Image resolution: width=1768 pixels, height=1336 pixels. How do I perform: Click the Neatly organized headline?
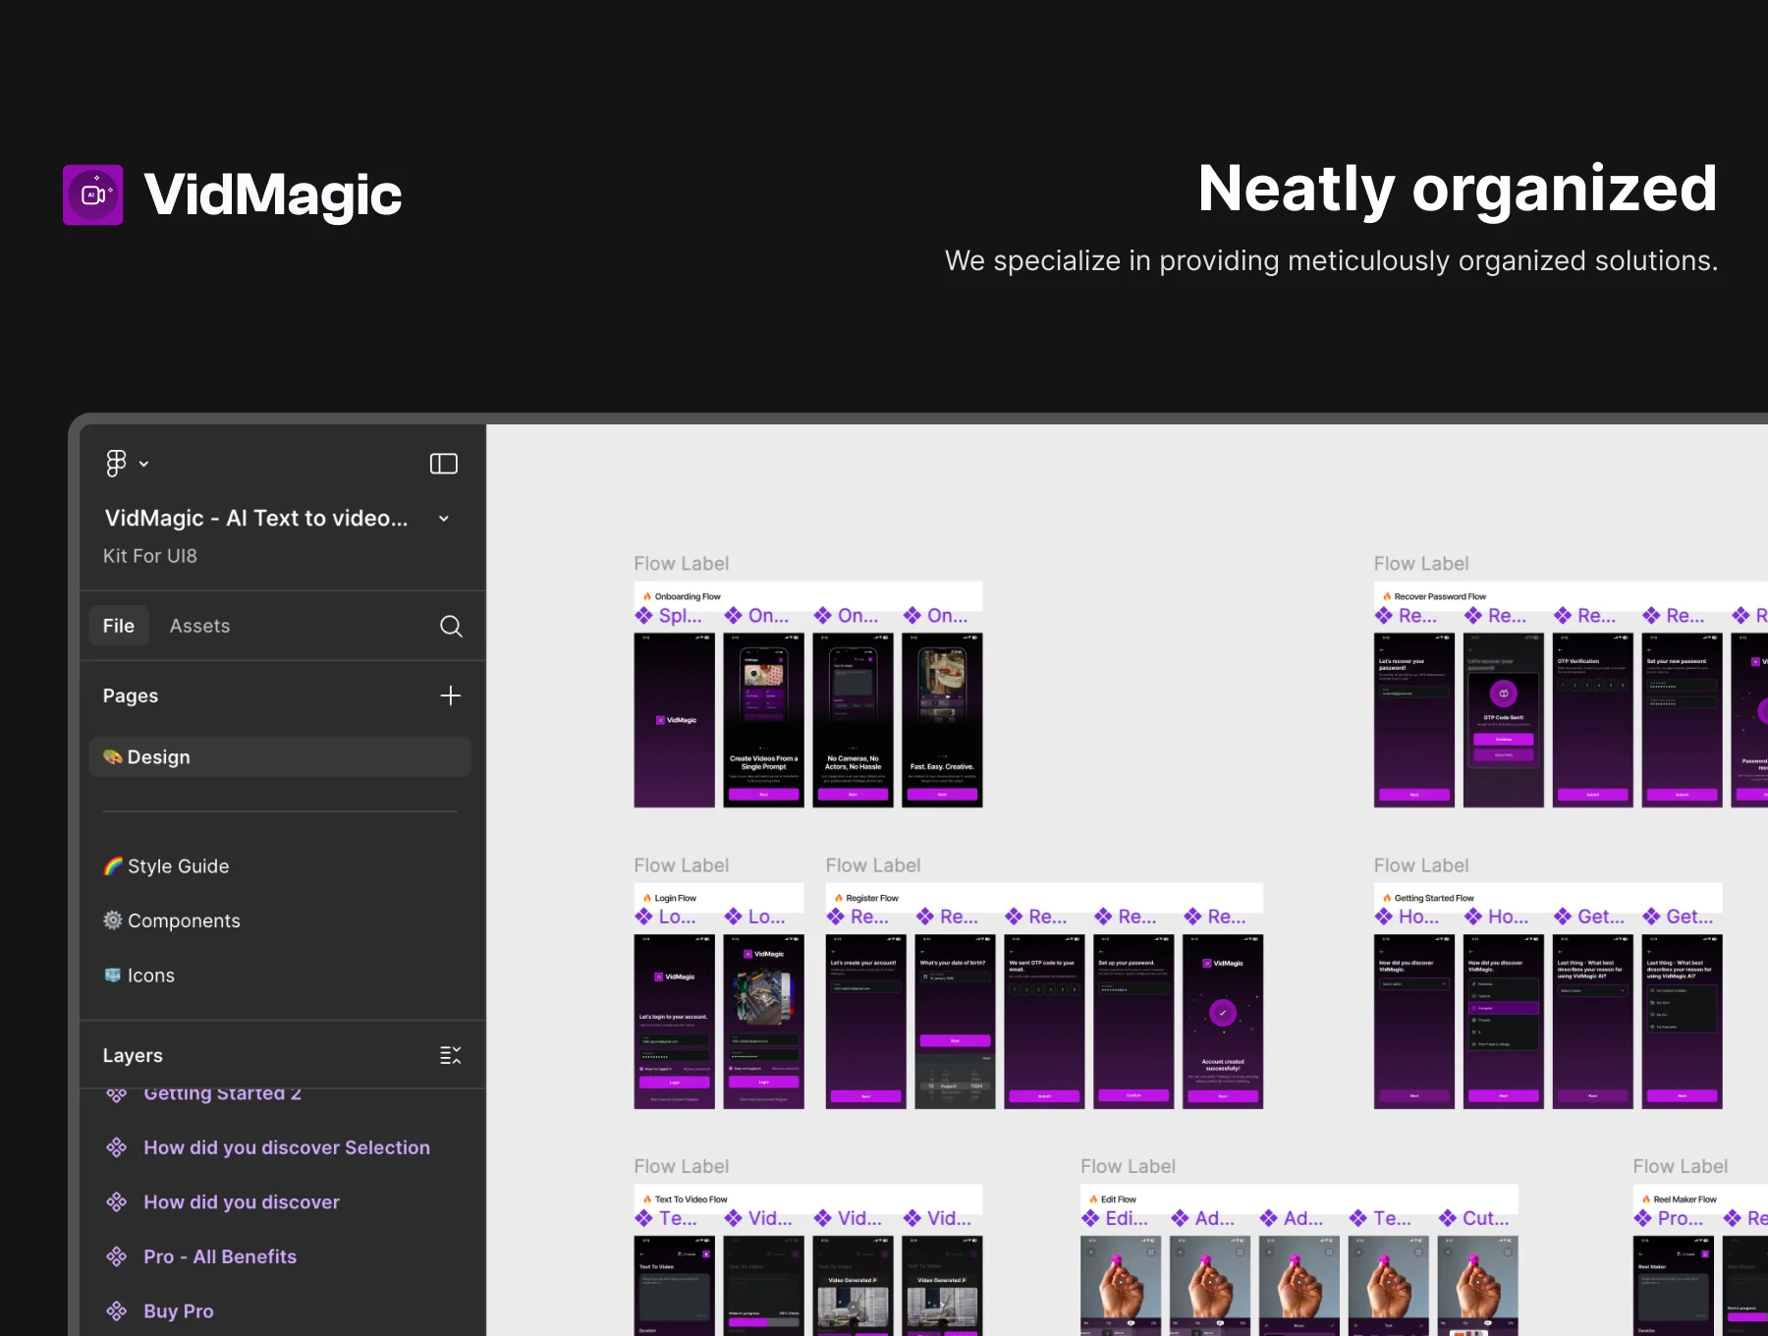point(1458,189)
